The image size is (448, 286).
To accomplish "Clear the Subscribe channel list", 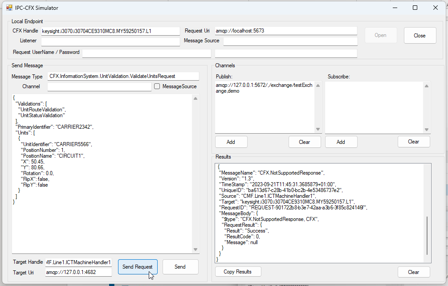I will (x=413, y=142).
